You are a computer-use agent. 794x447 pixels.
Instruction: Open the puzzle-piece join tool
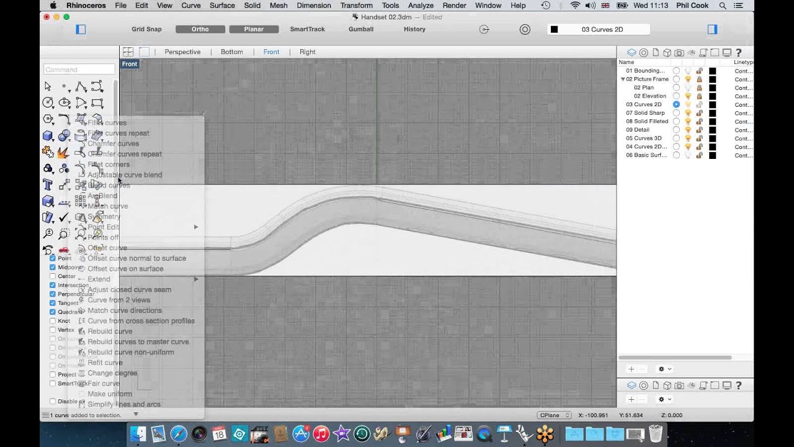point(48,151)
